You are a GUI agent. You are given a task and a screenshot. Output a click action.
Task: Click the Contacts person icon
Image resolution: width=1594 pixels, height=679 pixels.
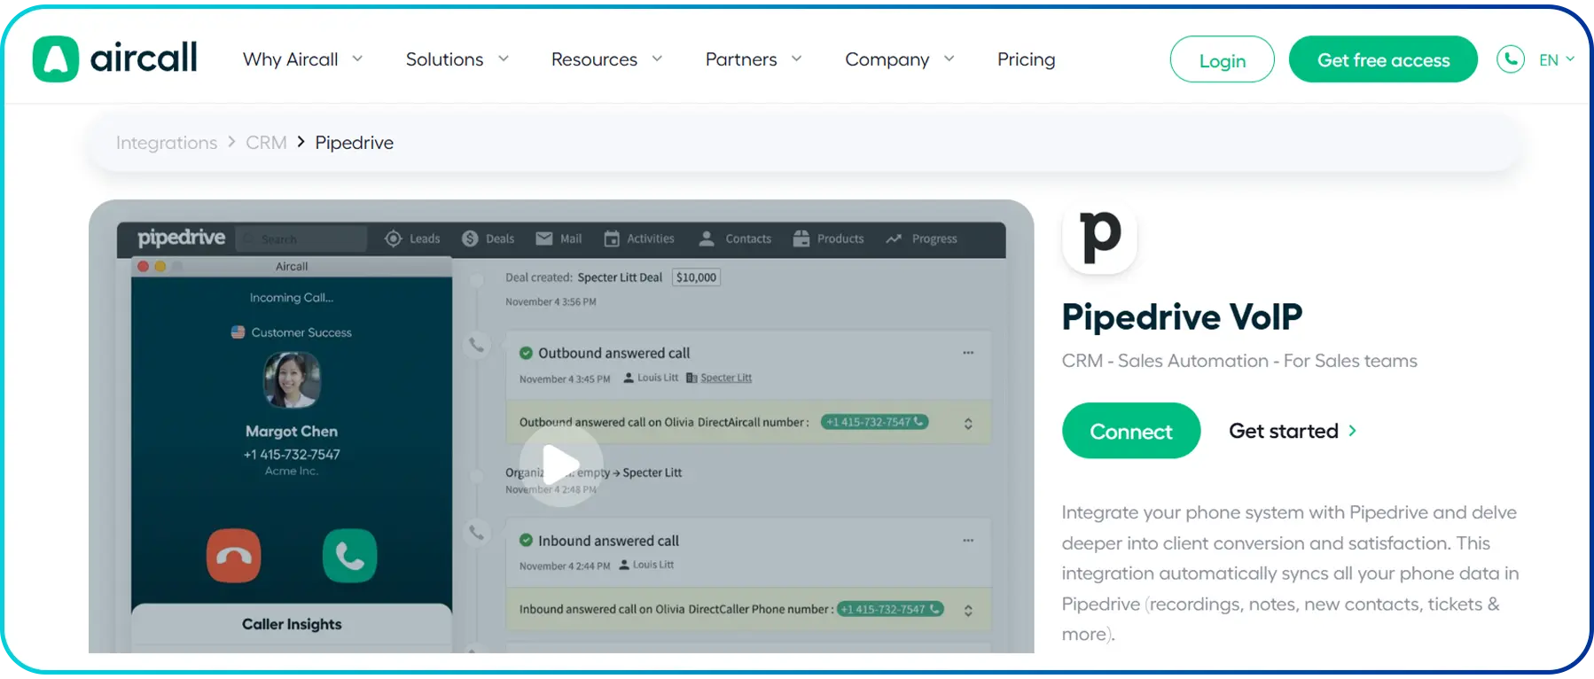707,238
